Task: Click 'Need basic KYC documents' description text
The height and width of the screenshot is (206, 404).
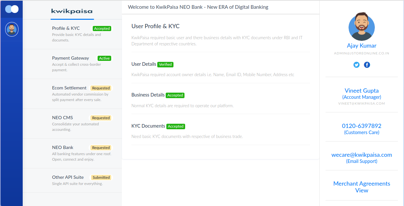Action: (x=187, y=136)
